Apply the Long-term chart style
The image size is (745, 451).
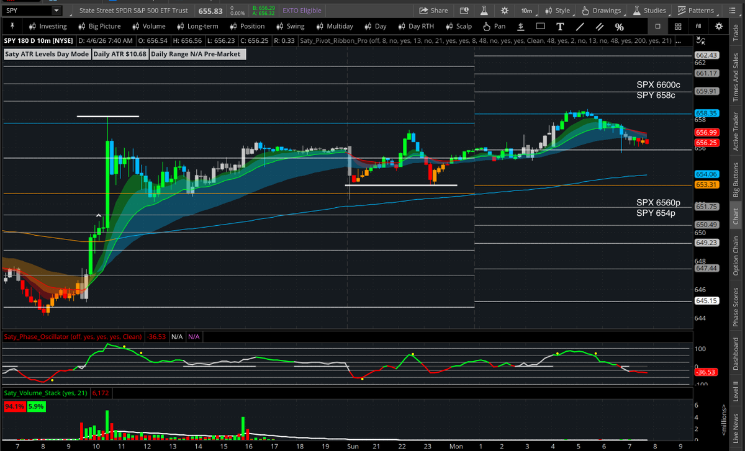197,26
